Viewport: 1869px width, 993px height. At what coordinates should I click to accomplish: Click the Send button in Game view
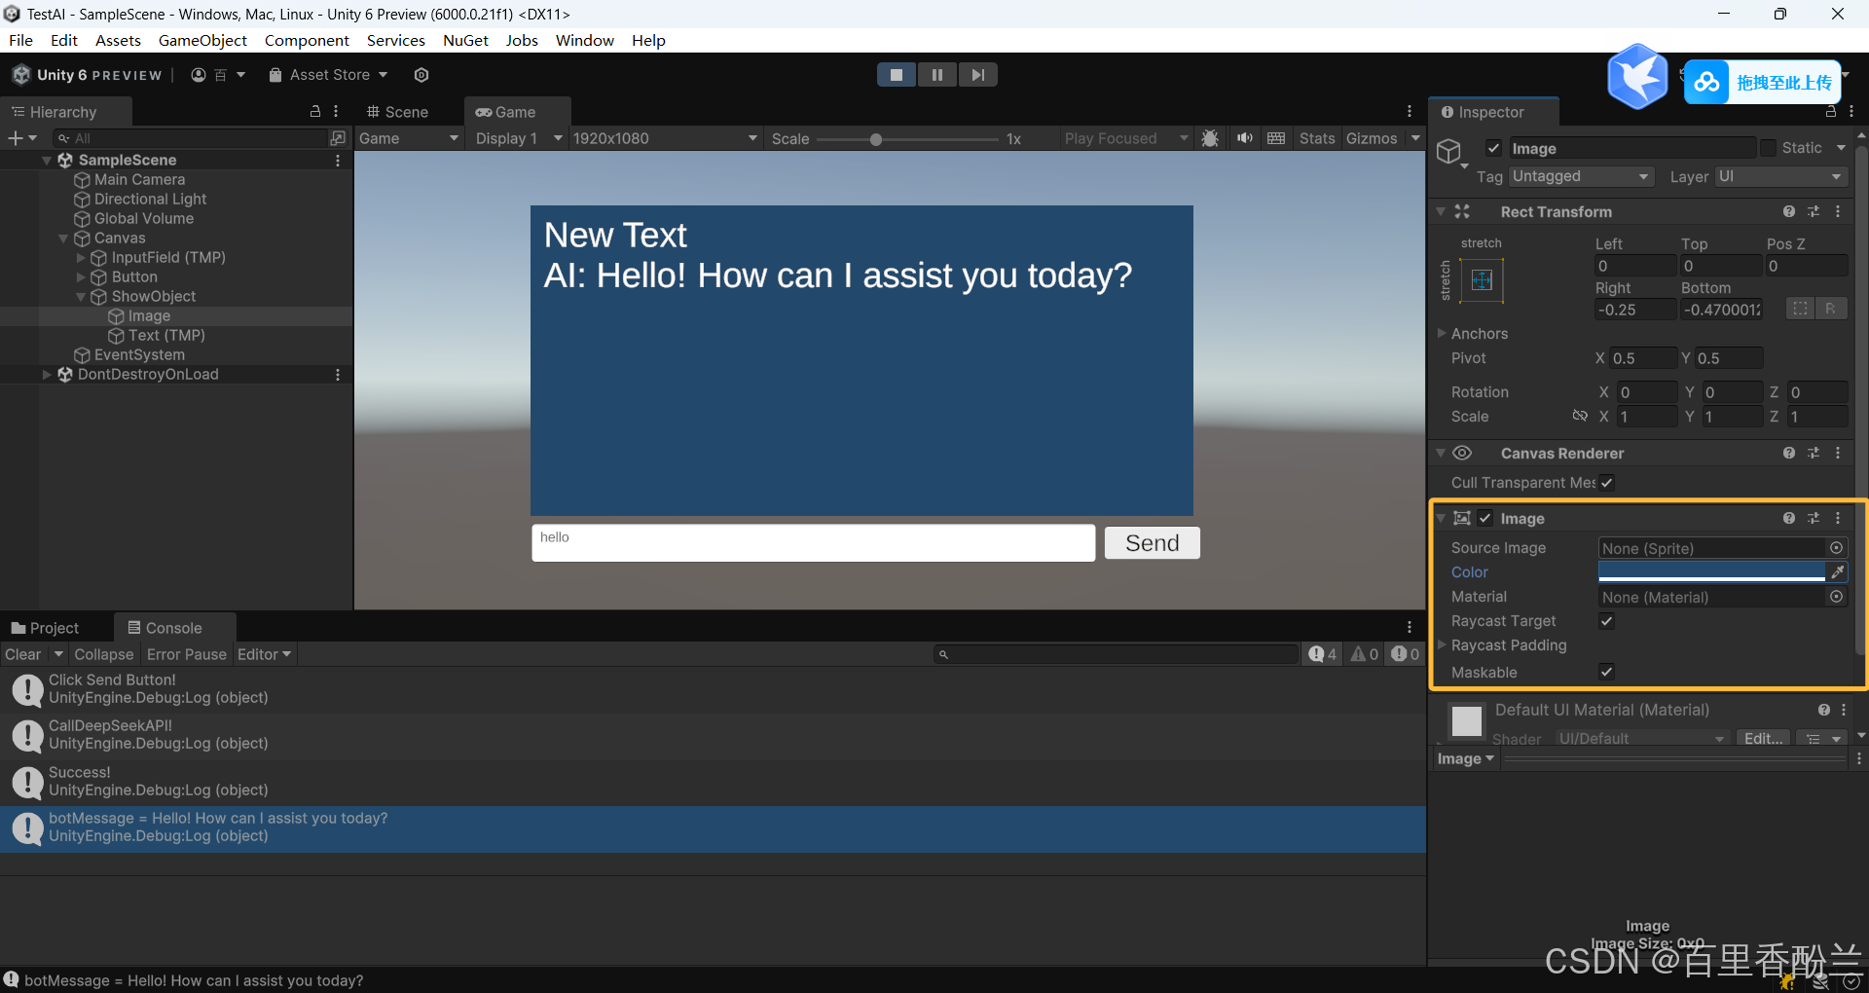pos(1152,543)
